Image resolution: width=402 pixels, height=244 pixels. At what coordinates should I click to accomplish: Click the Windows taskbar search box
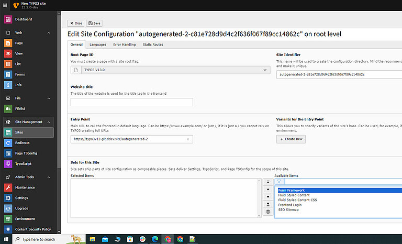pyautogui.click(x=49, y=239)
